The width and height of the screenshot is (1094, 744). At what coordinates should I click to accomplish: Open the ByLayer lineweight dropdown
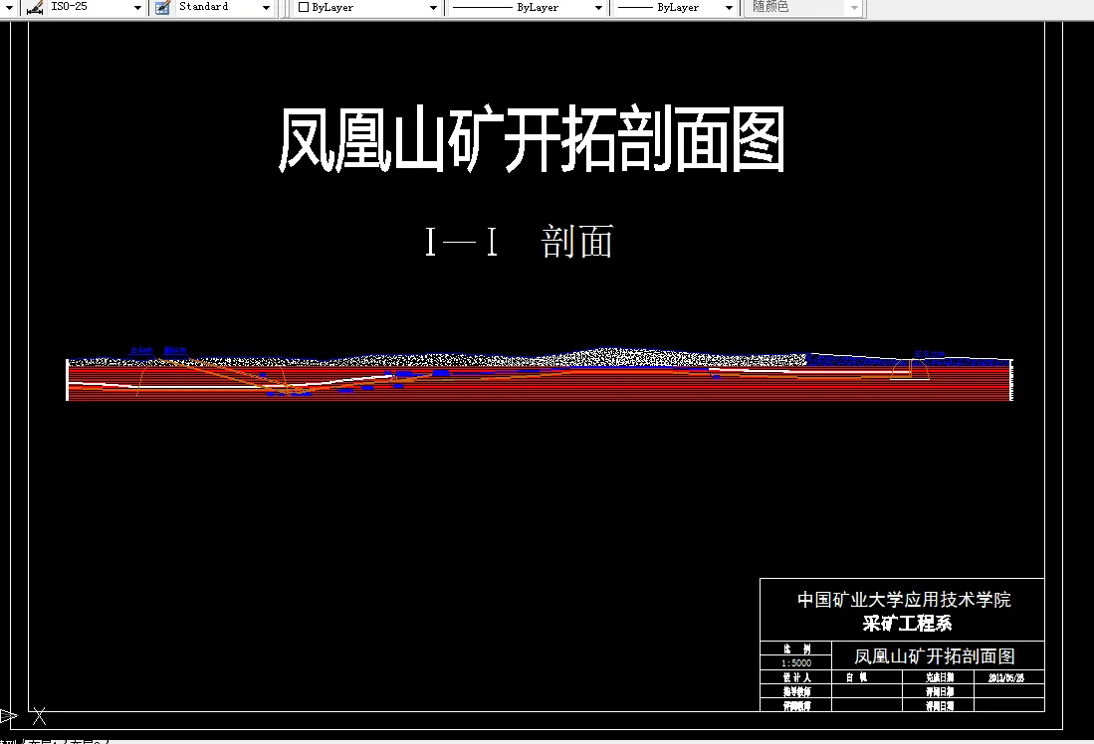click(x=729, y=8)
